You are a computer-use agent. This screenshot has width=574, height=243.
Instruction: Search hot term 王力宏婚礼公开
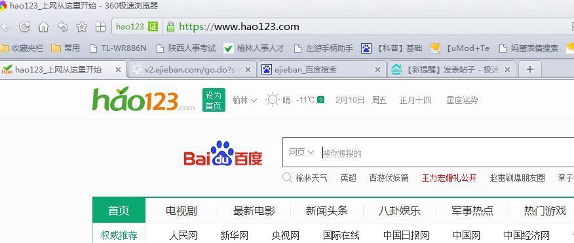point(449,178)
